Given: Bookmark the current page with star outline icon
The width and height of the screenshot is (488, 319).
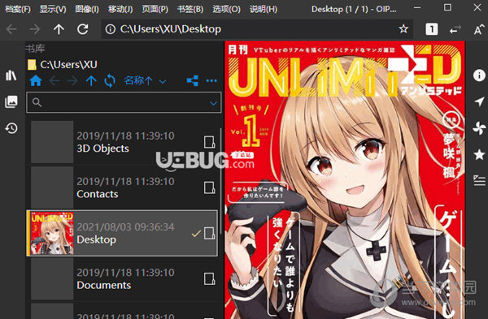Looking at the screenshot, I should (403, 29).
